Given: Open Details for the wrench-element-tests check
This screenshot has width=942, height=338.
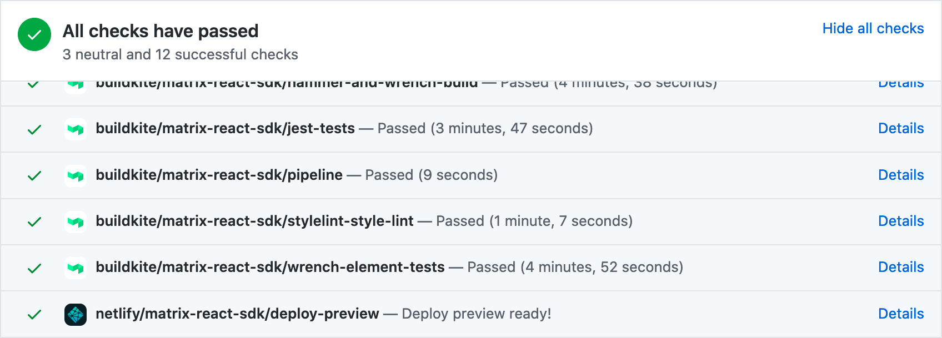Looking at the screenshot, I should coord(901,268).
